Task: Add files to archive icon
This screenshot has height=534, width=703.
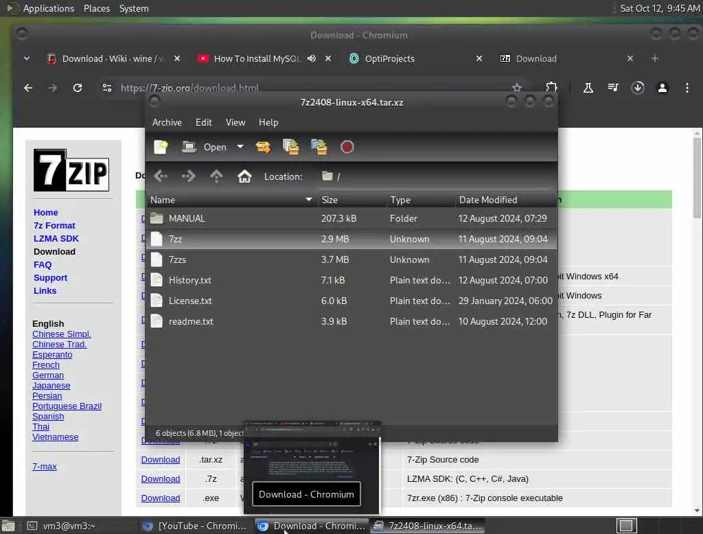Action: click(290, 147)
